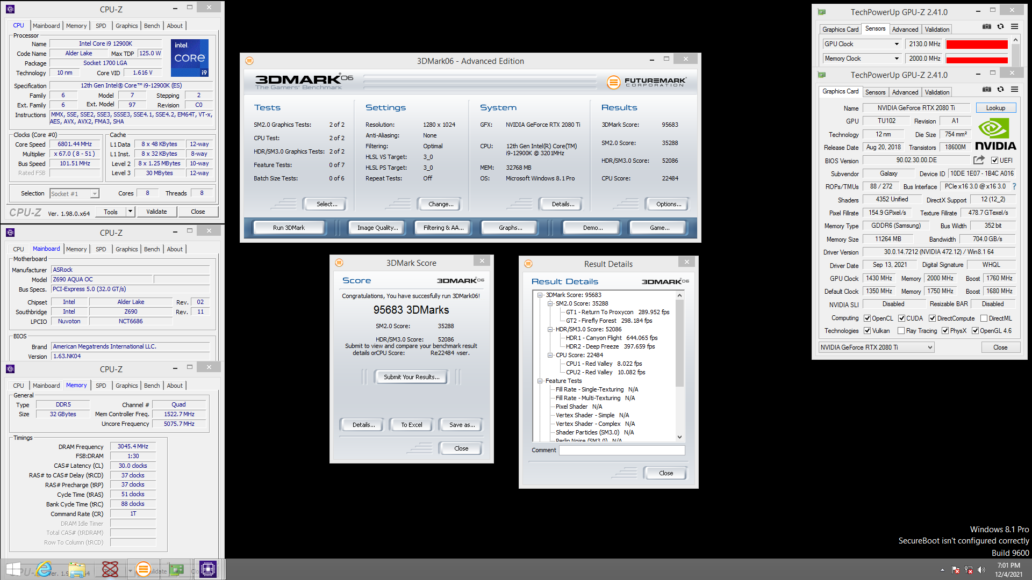
Task: Click the red atom icon on the taskbar
Action: [110, 569]
